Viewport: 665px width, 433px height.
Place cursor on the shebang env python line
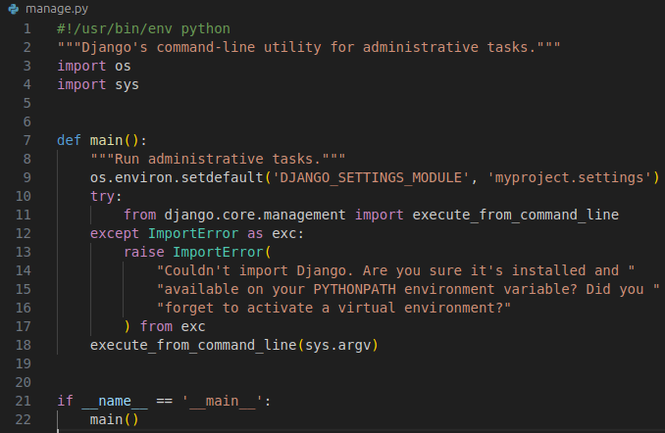143,28
